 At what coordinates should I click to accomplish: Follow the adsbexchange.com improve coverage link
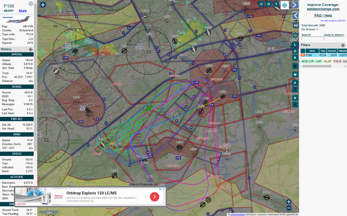(323, 9)
